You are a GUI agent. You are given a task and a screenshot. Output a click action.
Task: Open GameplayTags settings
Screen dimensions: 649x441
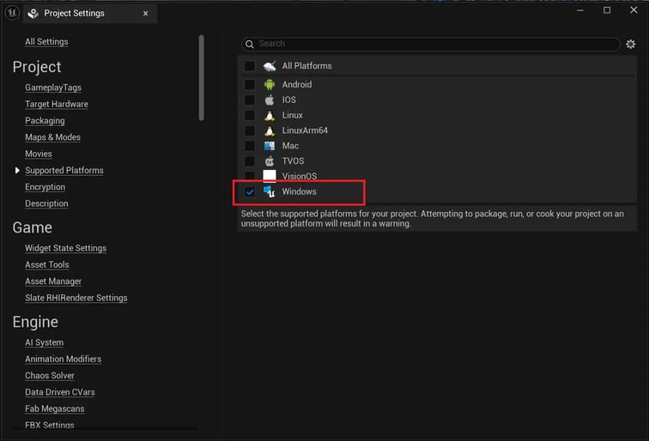53,88
